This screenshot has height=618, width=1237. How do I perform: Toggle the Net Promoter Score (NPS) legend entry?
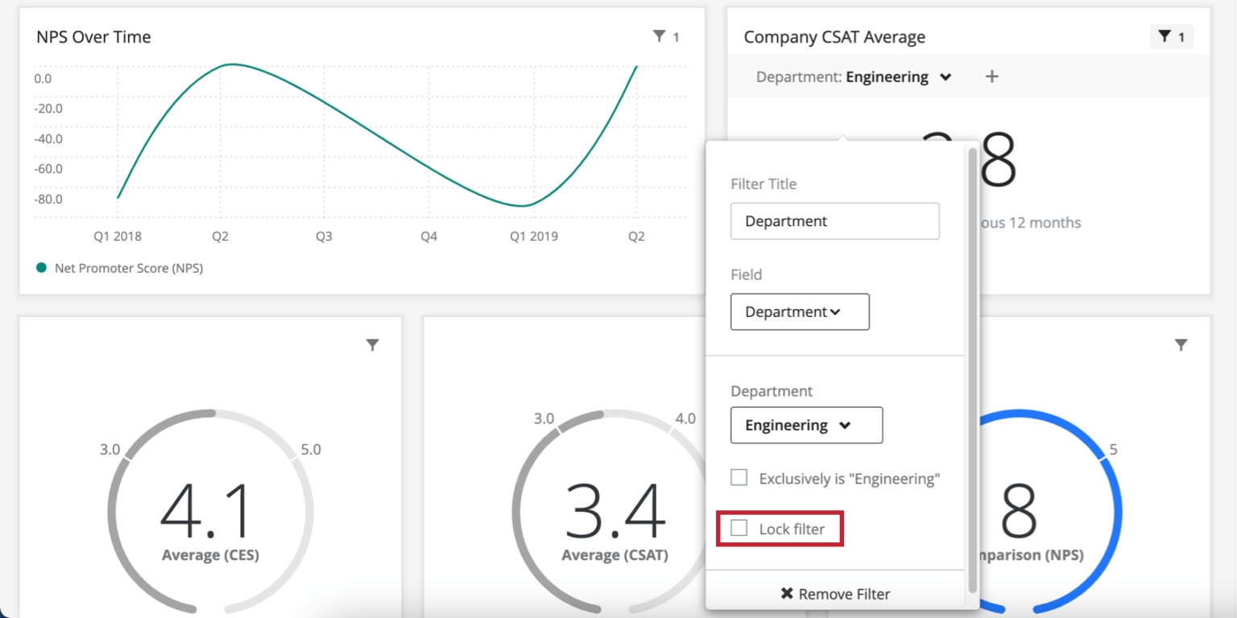129,268
